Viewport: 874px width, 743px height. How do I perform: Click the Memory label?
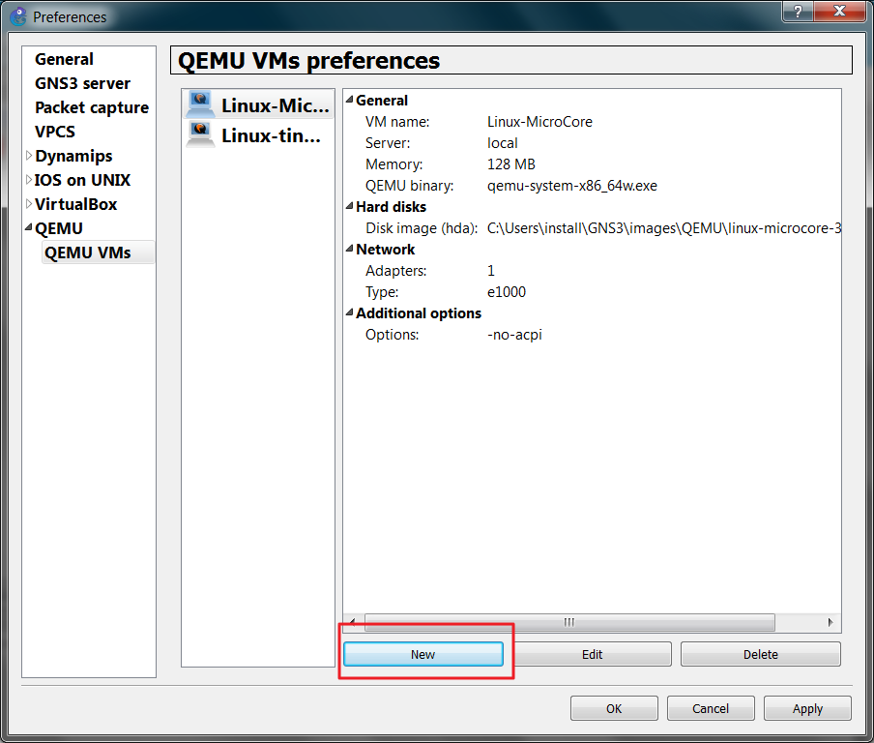393,164
